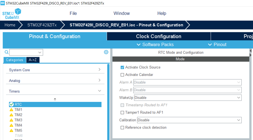This screenshot has width=253, height=140.
Task: Click the Mode section header
Action: [181, 59]
